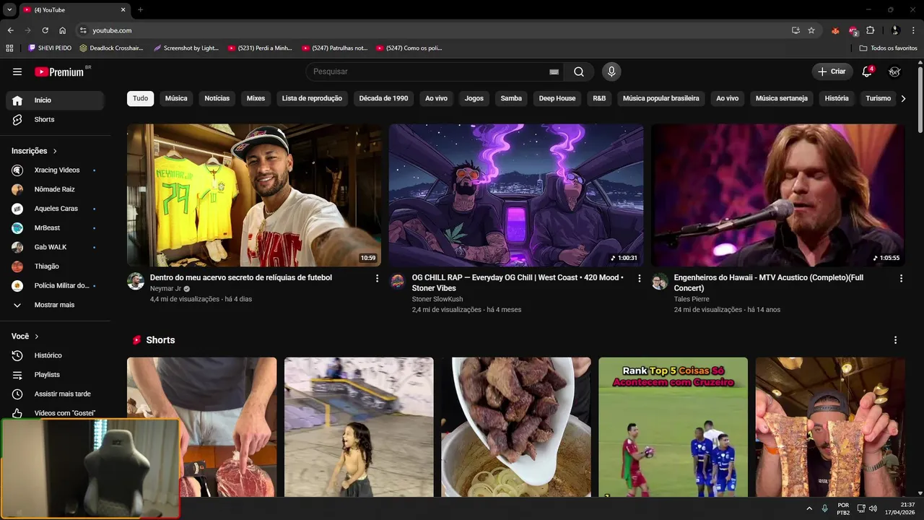This screenshot has width=924, height=520.
Task: Open the SHEVI PEIDO bookmark
Action: tap(51, 48)
